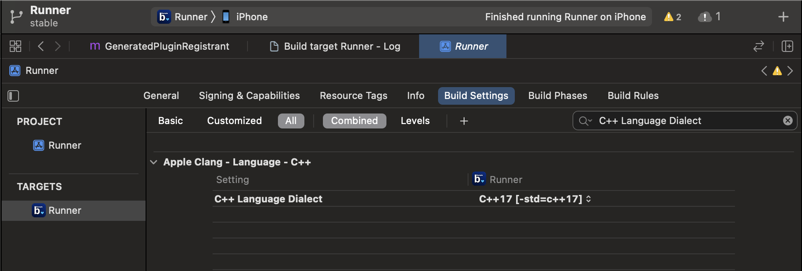Screen dimensions: 802x271
Task: Select the Build Settings tab
Action: tap(476, 95)
